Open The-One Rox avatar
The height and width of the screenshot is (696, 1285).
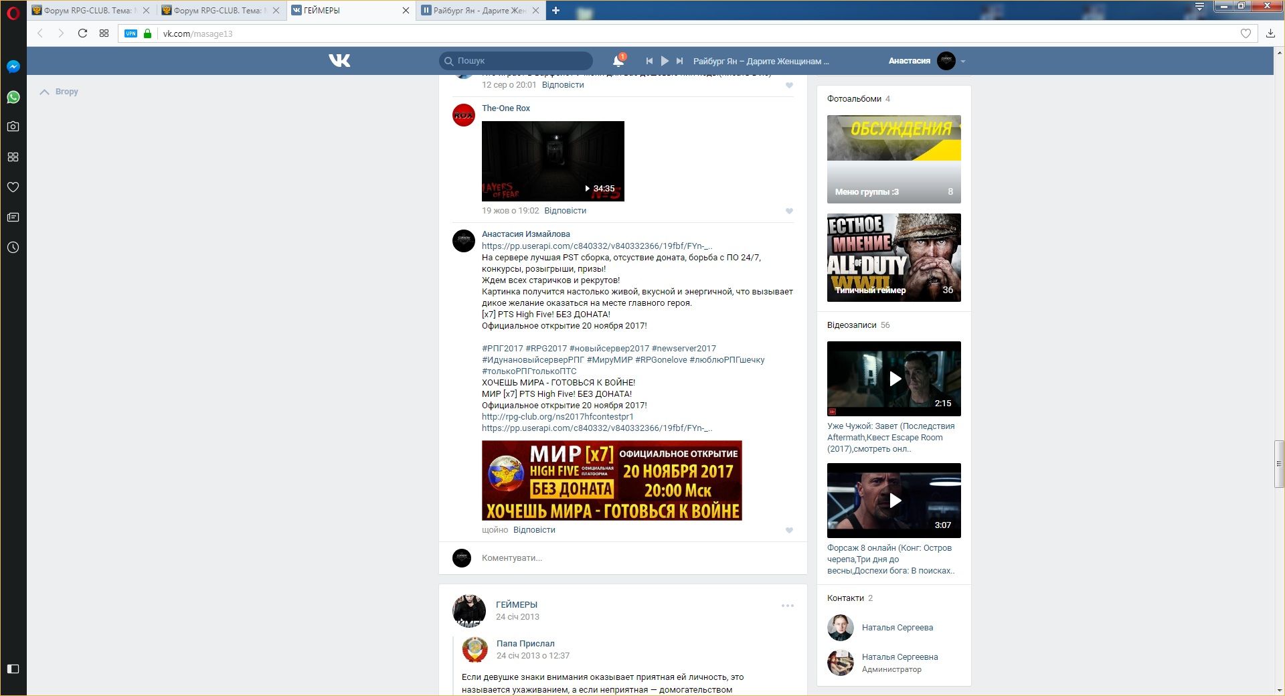pos(464,115)
